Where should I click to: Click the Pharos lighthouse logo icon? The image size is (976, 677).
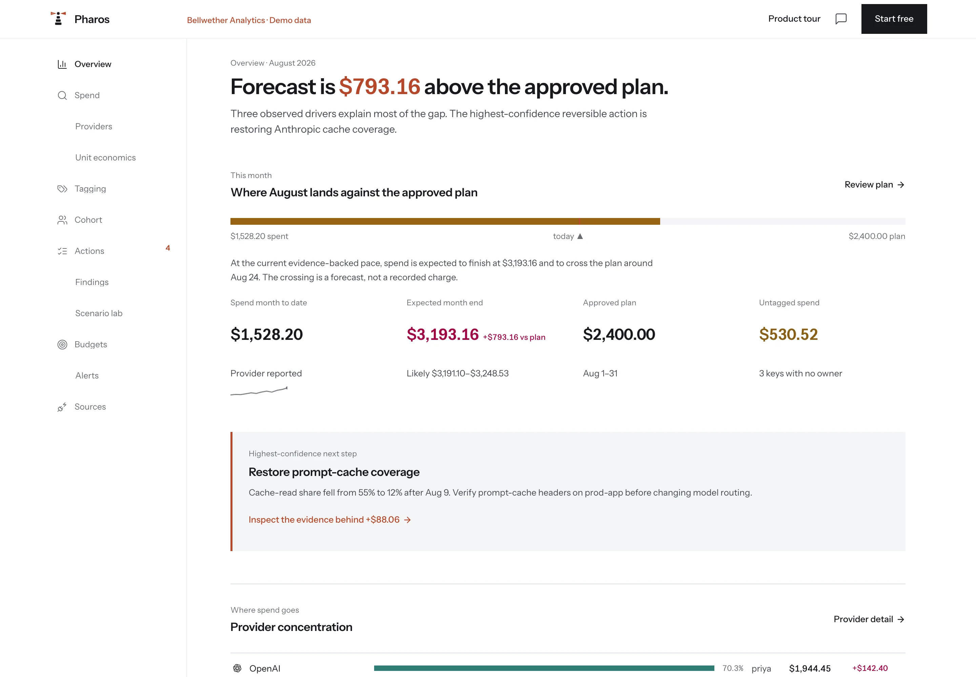pos(58,19)
